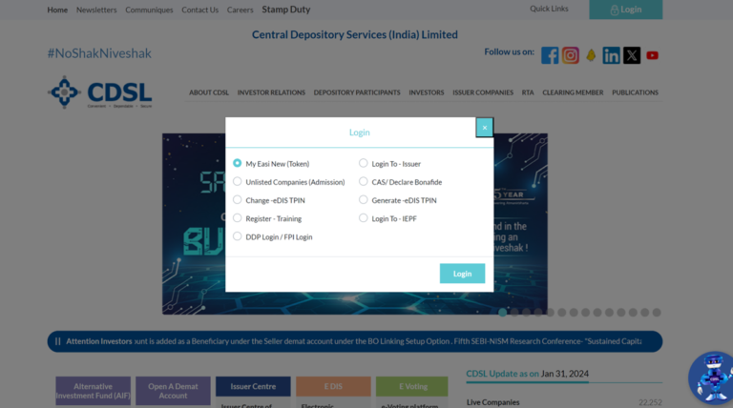Select Generate -eDIS TPIN option
Screen dimensions: 733x408
click(x=364, y=200)
